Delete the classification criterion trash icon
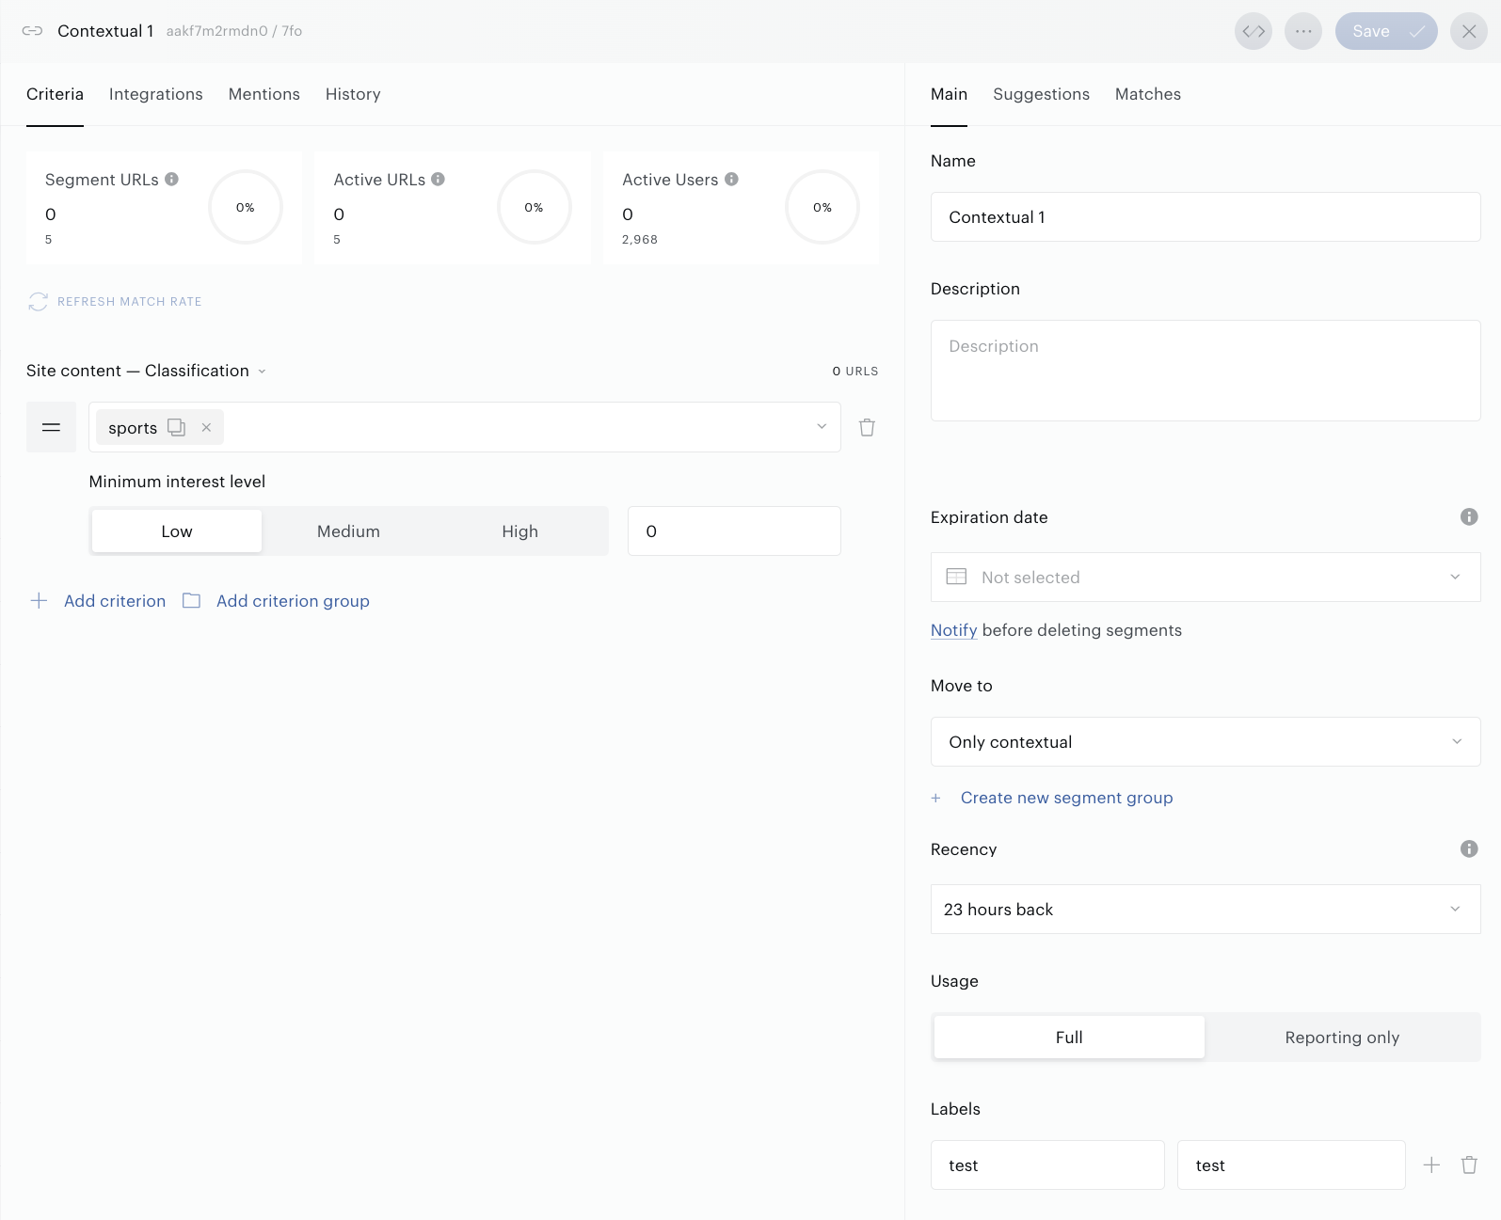Screen dimensions: 1501x1220 [x=867, y=428]
